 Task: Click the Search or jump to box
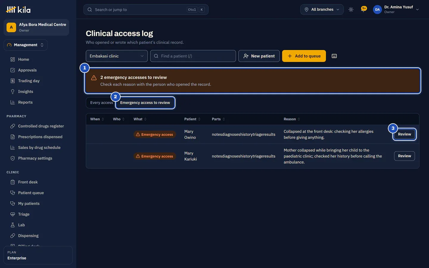[x=146, y=10]
